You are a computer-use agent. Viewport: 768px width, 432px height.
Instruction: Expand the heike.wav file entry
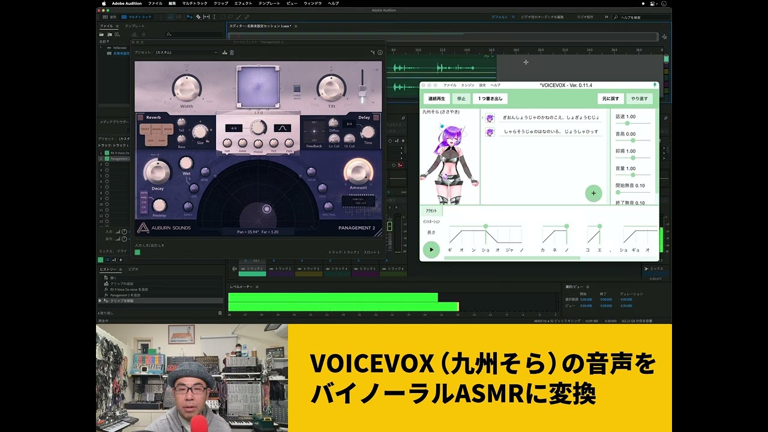click(x=101, y=47)
